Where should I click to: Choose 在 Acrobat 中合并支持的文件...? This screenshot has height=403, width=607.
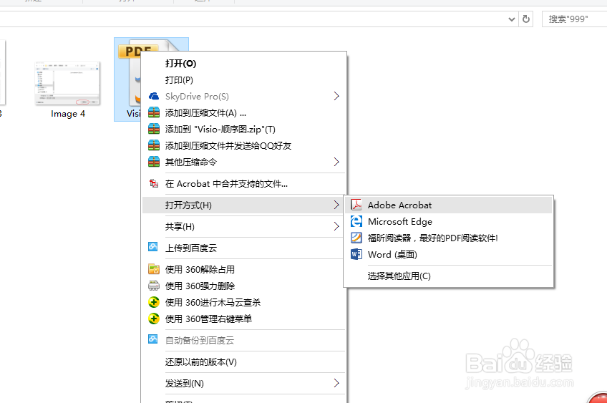pos(244,184)
